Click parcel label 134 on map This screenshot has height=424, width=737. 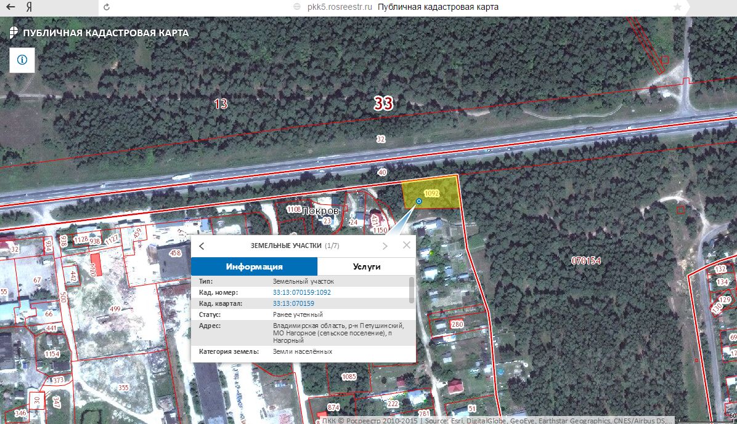pyautogui.click(x=722, y=282)
